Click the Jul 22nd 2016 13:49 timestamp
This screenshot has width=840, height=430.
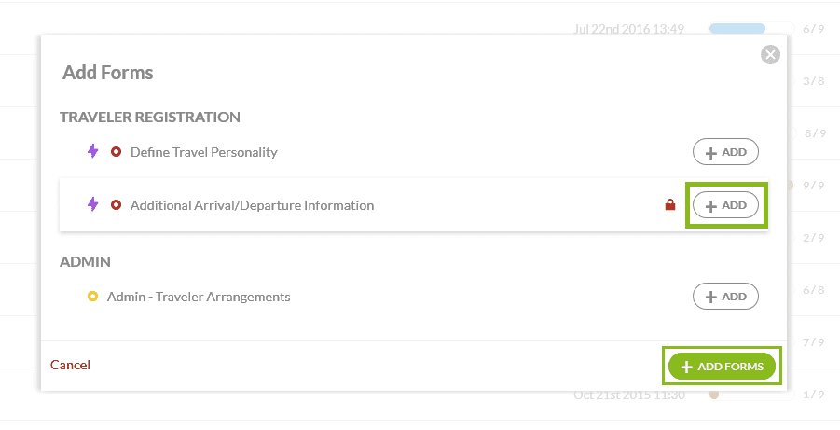[629, 29]
